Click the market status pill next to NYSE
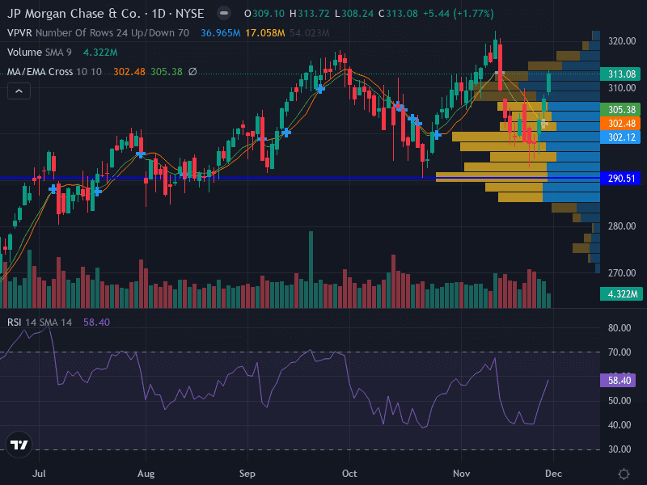 pyautogui.click(x=224, y=14)
